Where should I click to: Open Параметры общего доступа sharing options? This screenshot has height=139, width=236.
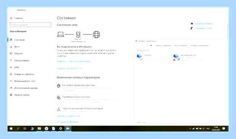(76, 97)
